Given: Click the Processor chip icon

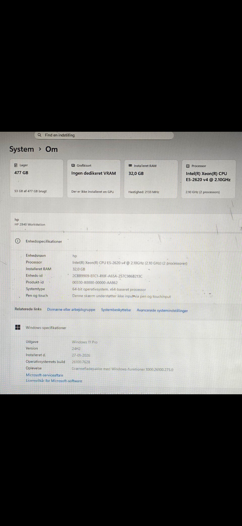Looking at the screenshot, I should [x=188, y=166].
